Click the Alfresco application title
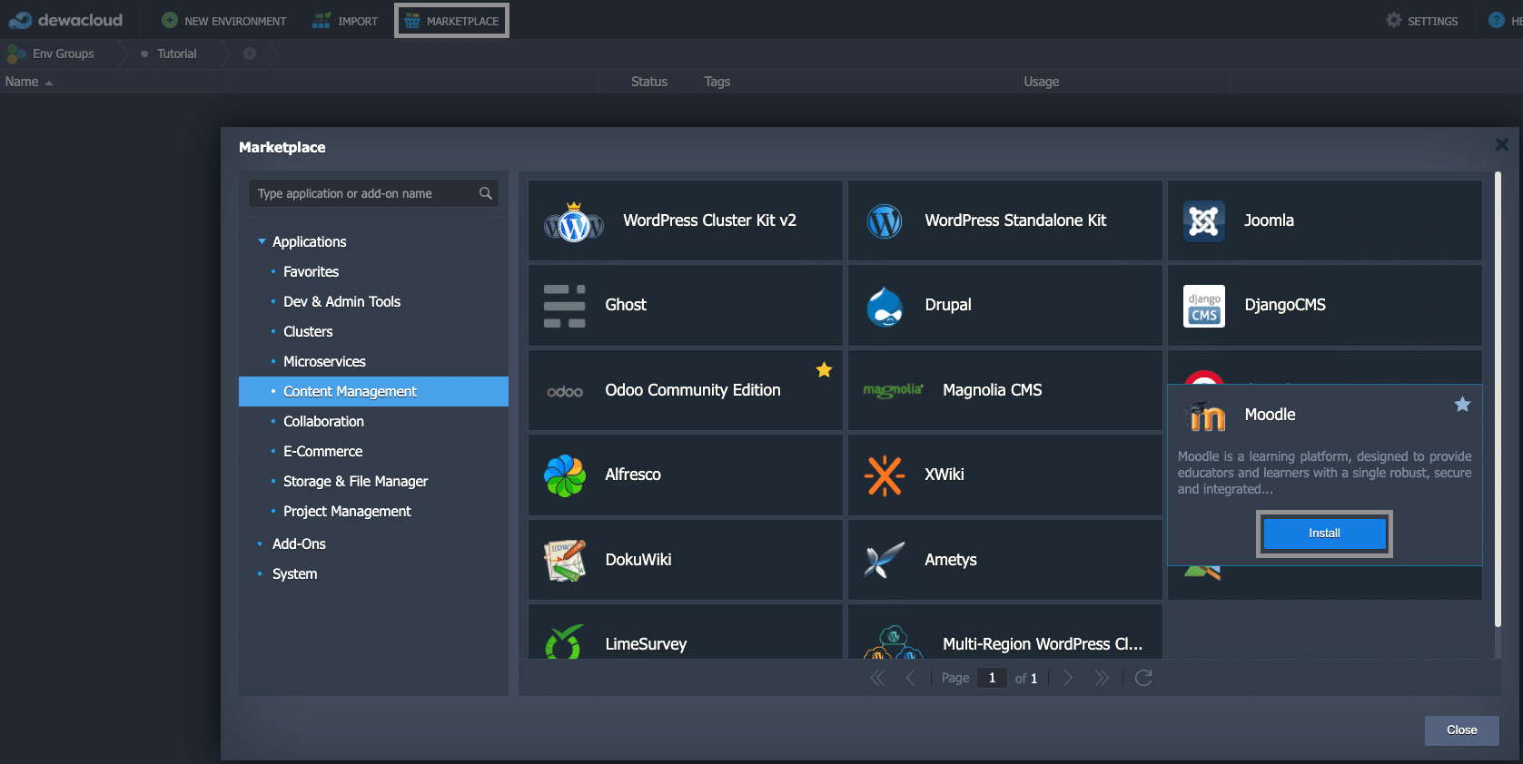 pyautogui.click(x=633, y=475)
